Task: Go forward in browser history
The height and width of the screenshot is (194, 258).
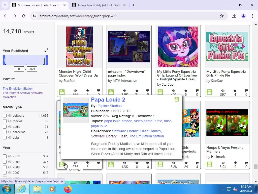Action: [x=15, y=16]
